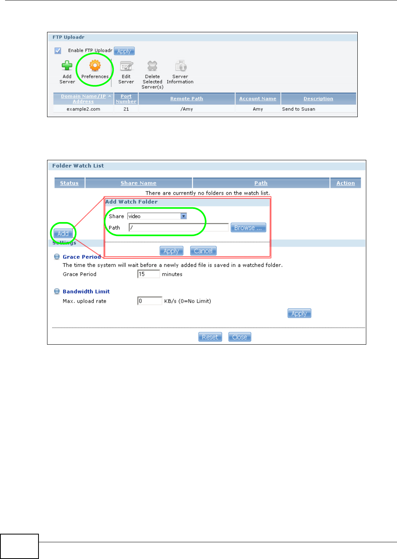Screen dimensions: 397x559
Task: Apply the Enable FTP Uploadr setting
Action: coord(124,51)
